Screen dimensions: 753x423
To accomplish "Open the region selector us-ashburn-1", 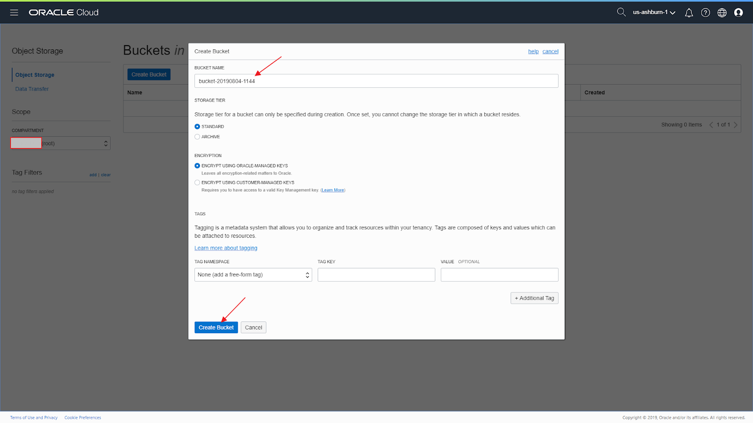I will coord(653,13).
